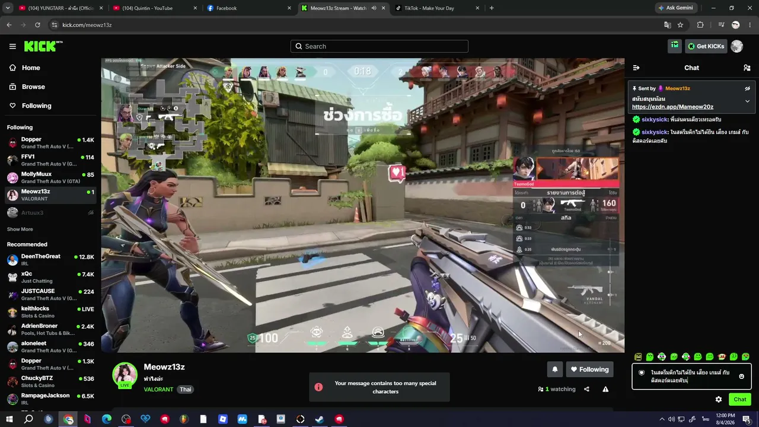
Task: Click the Kick search field
Action: point(379,46)
